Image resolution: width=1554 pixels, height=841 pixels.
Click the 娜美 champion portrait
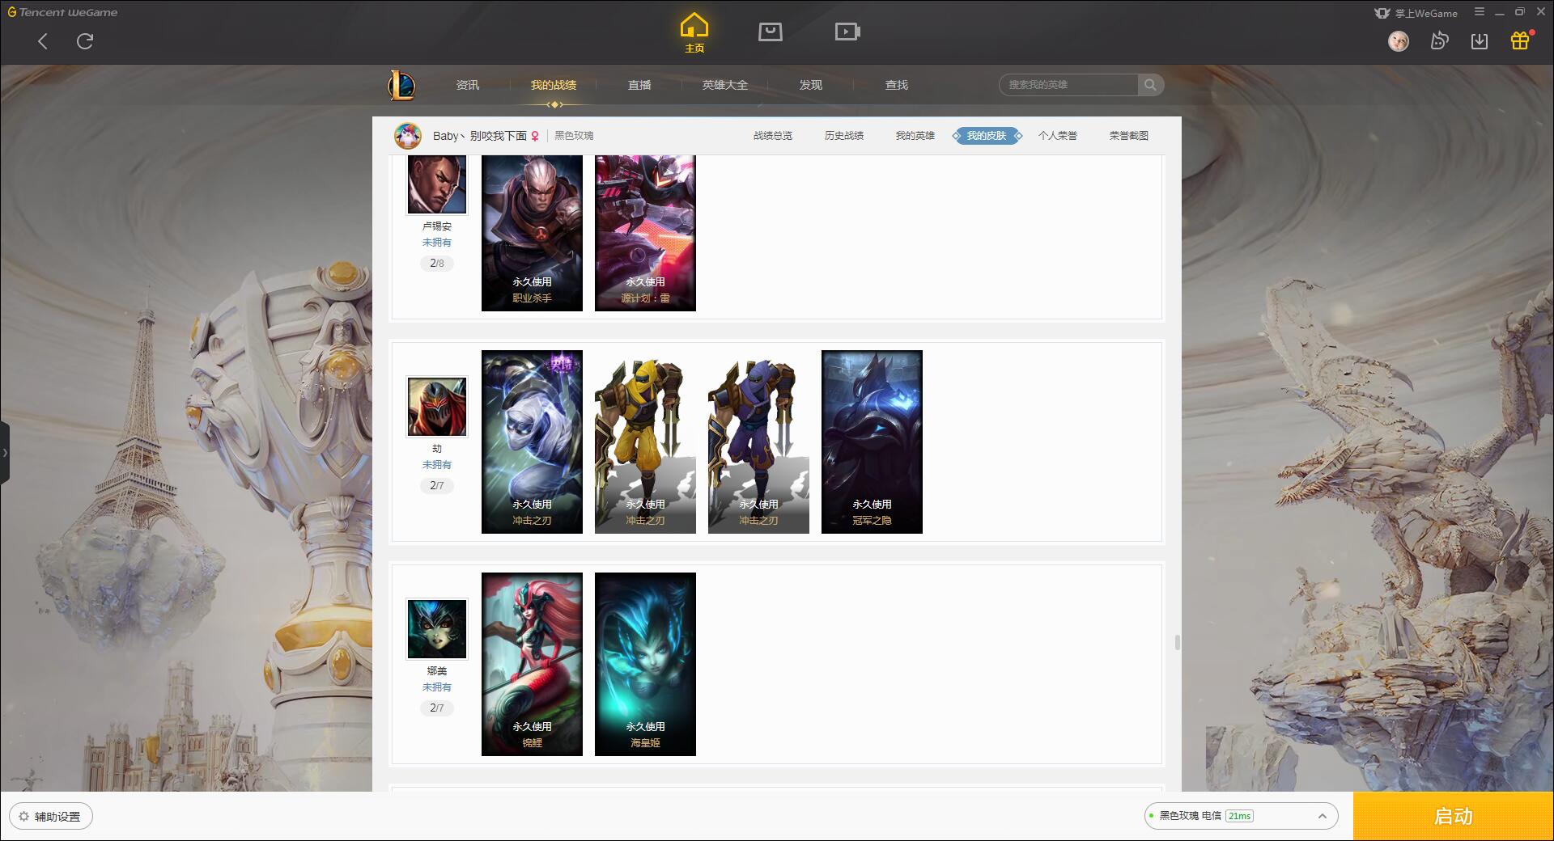437,629
